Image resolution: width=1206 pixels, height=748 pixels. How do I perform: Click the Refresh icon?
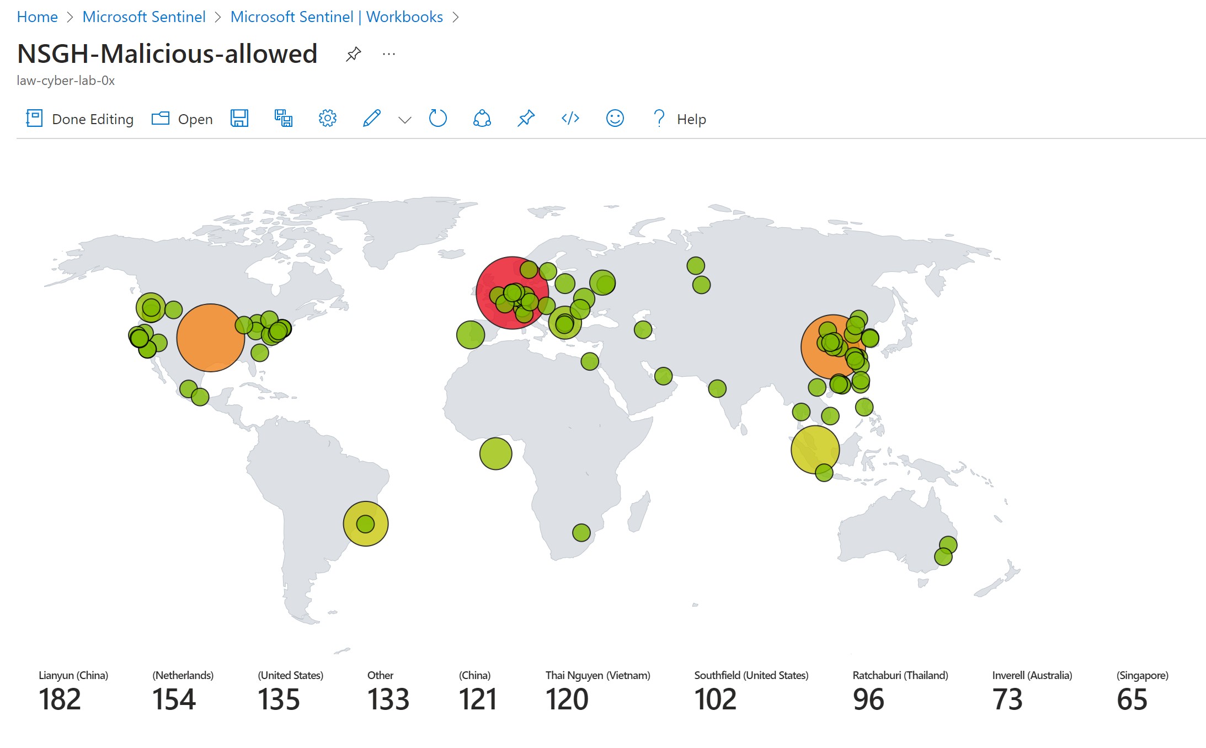point(437,119)
